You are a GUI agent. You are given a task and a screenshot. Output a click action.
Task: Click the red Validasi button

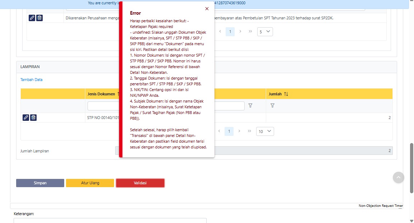click(x=140, y=183)
